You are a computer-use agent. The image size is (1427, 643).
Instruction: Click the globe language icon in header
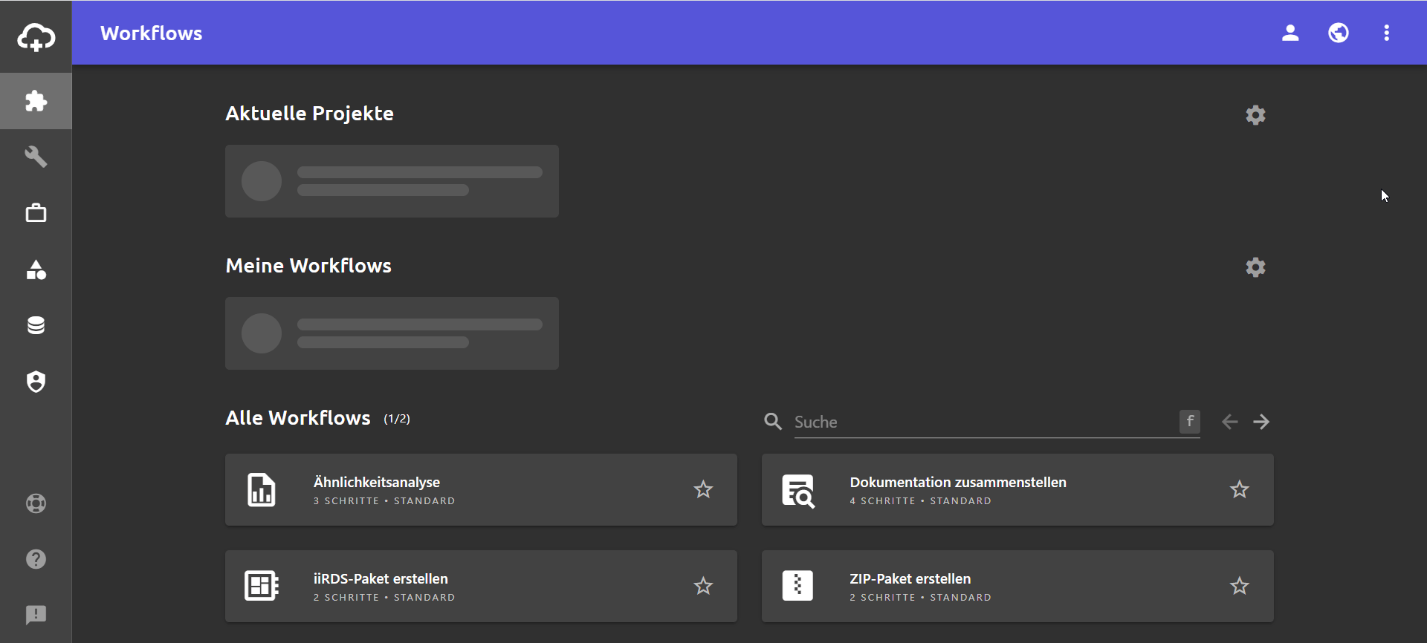1339,33
